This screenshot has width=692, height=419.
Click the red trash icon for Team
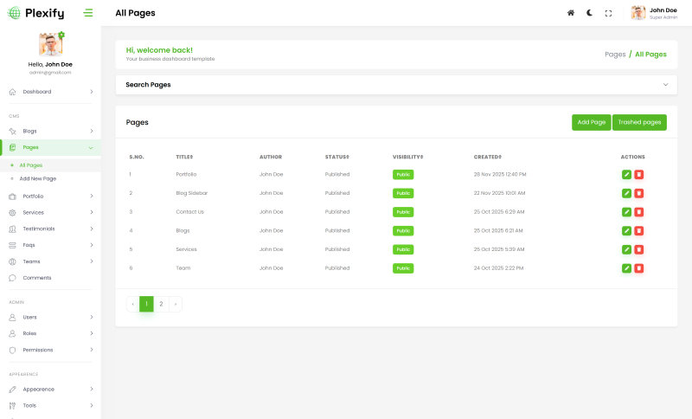[x=639, y=268]
